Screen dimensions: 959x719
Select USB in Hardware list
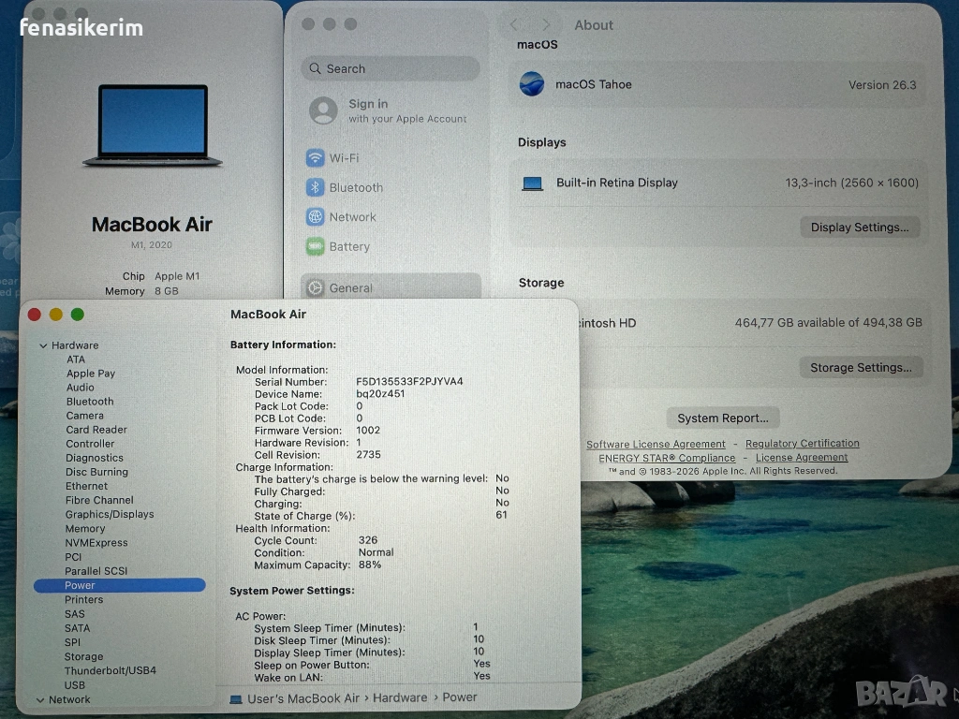coord(75,685)
